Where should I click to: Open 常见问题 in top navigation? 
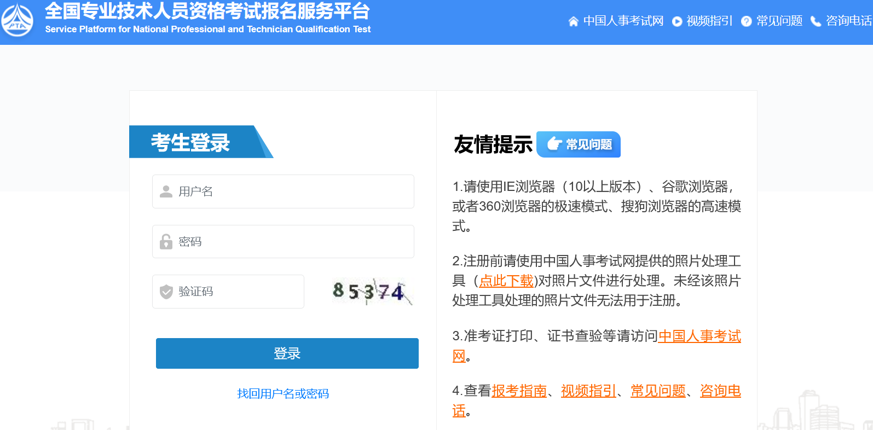click(x=779, y=21)
